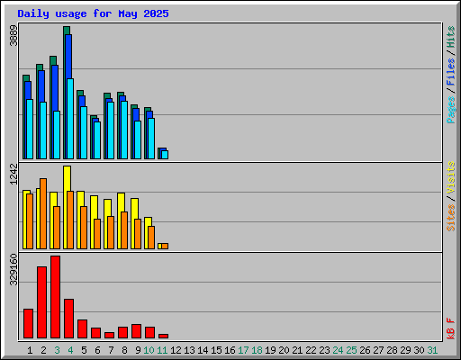
Task: Click the day 31 label on the axis
Action: [x=432, y=350]
